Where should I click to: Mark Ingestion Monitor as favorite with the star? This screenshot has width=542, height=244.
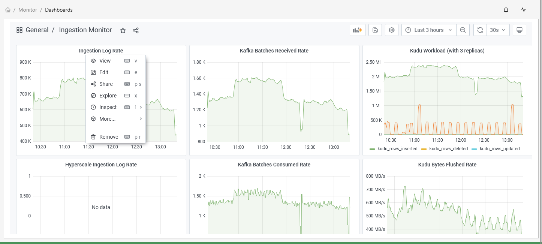[x=123, y=30]
